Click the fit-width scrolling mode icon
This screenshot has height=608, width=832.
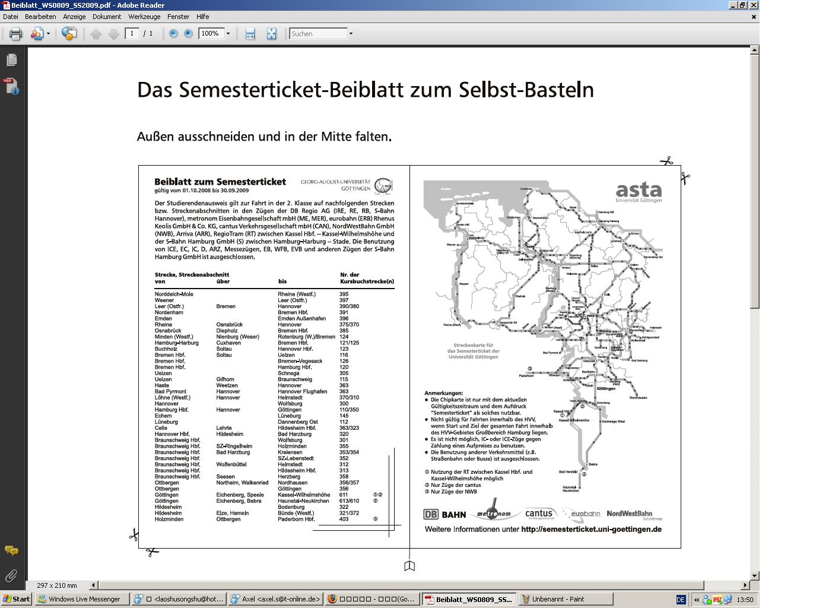coord(250,34)
